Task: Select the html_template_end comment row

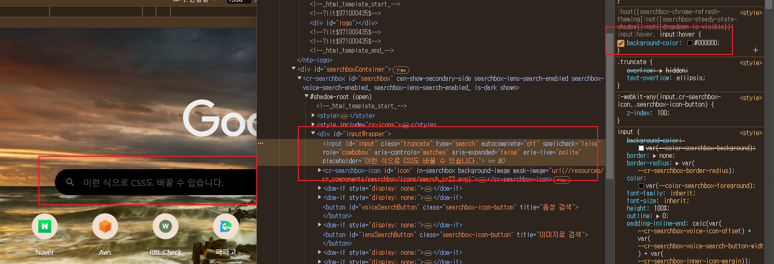Action: pyautogui.click(x=352, y=51)
